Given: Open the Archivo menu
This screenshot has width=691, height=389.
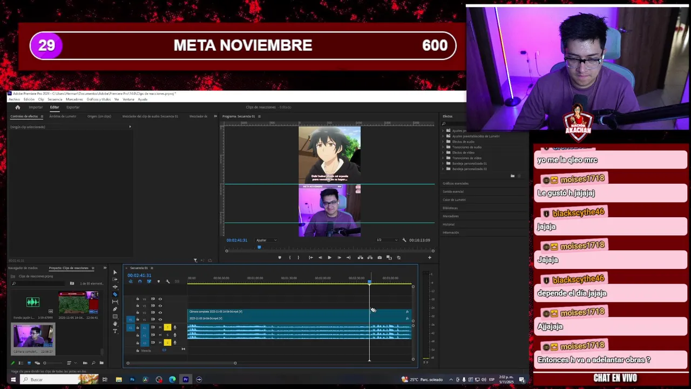Looking at the screenshot, I should 14,99.
